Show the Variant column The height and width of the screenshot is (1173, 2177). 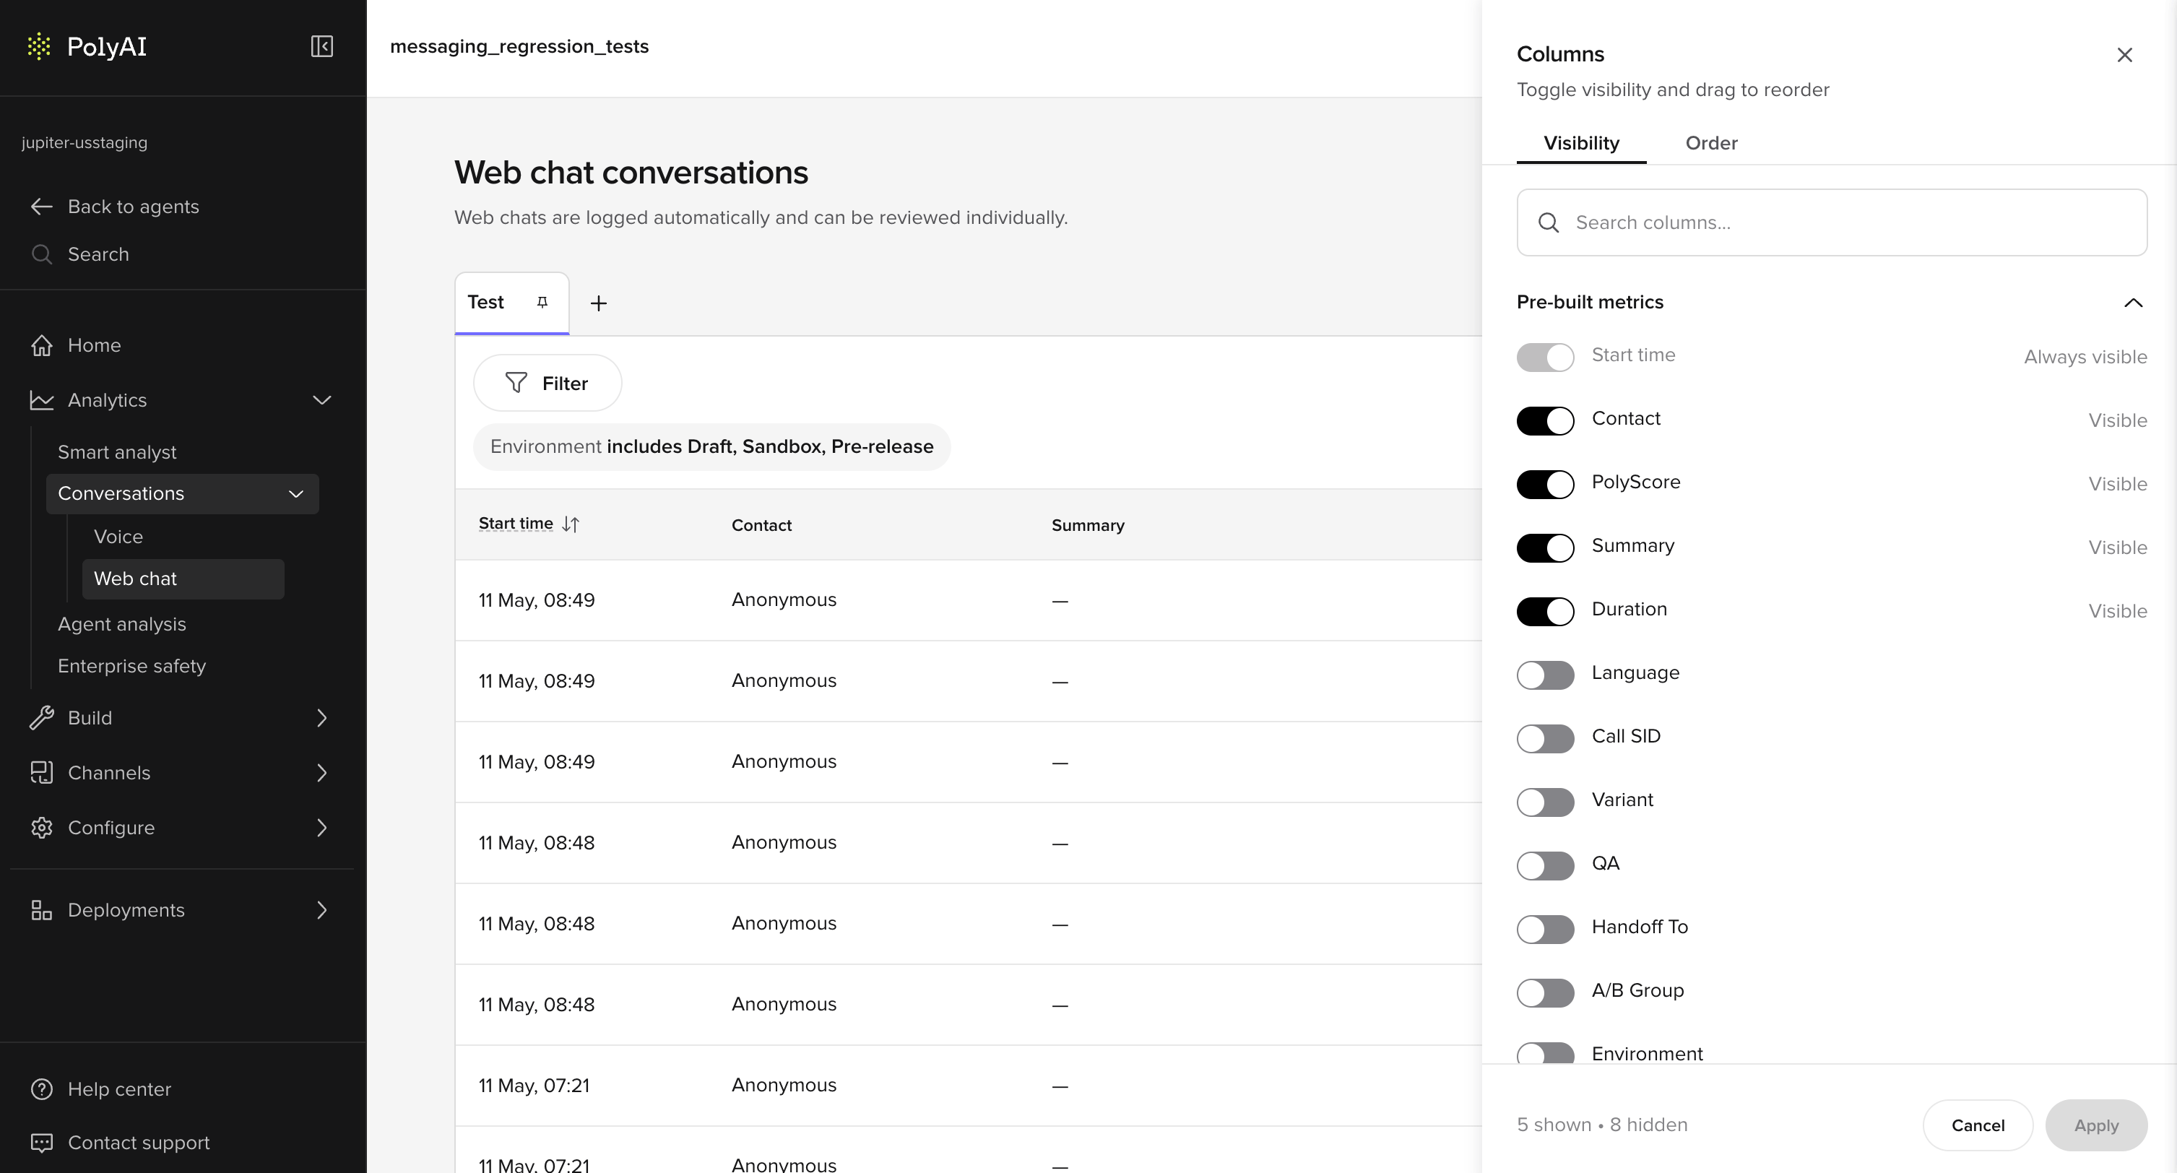tap(1545, 802)
